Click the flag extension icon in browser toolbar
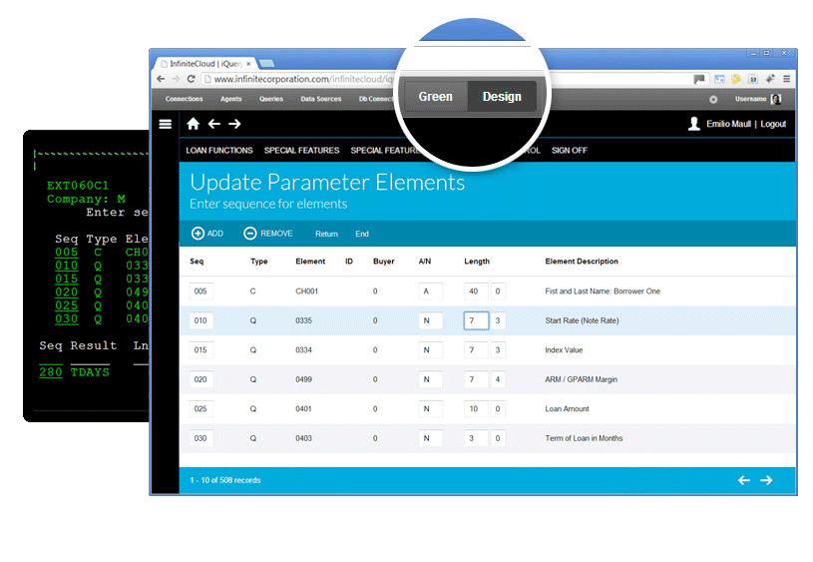Screen dimensions: 813x562 (699, 79)
